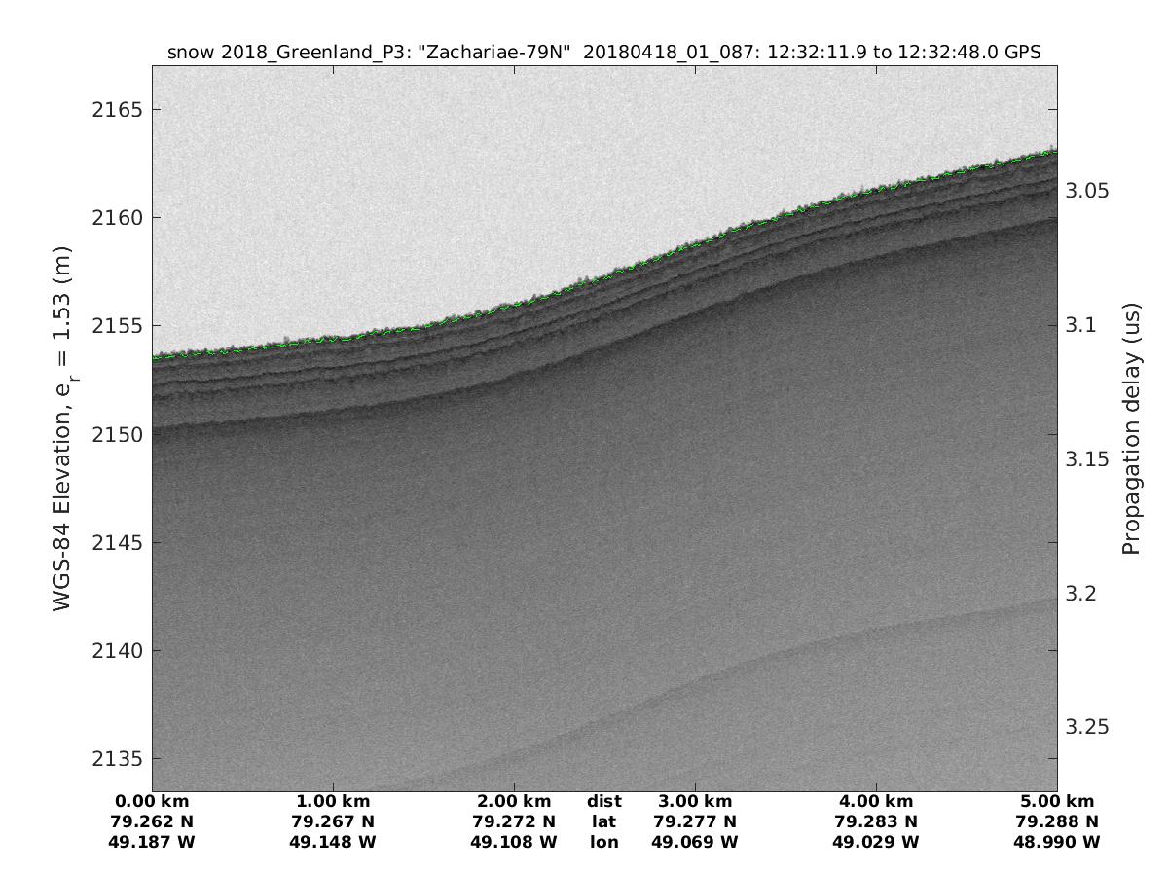
Task: Click the 4.00 km distance label
Action: point(876,802)
